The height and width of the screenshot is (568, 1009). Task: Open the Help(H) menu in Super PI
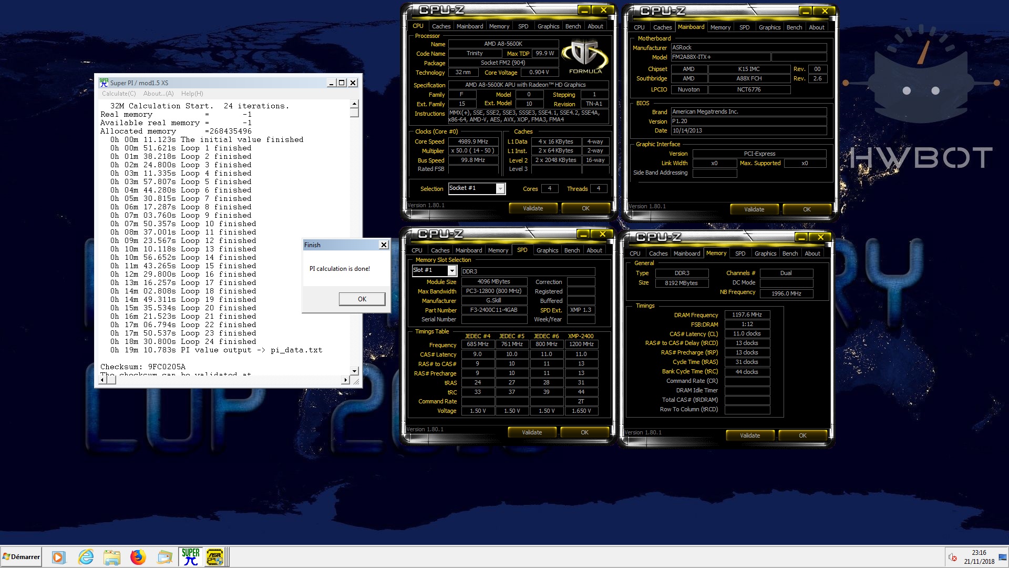(x=192, y=94)
